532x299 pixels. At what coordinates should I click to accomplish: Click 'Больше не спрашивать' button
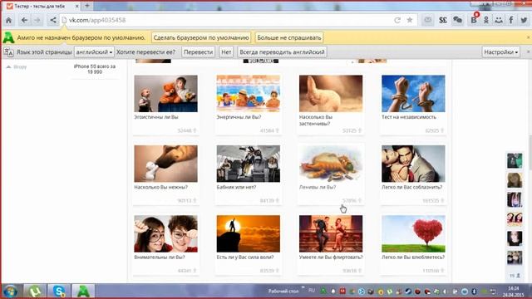coord(289,37)
